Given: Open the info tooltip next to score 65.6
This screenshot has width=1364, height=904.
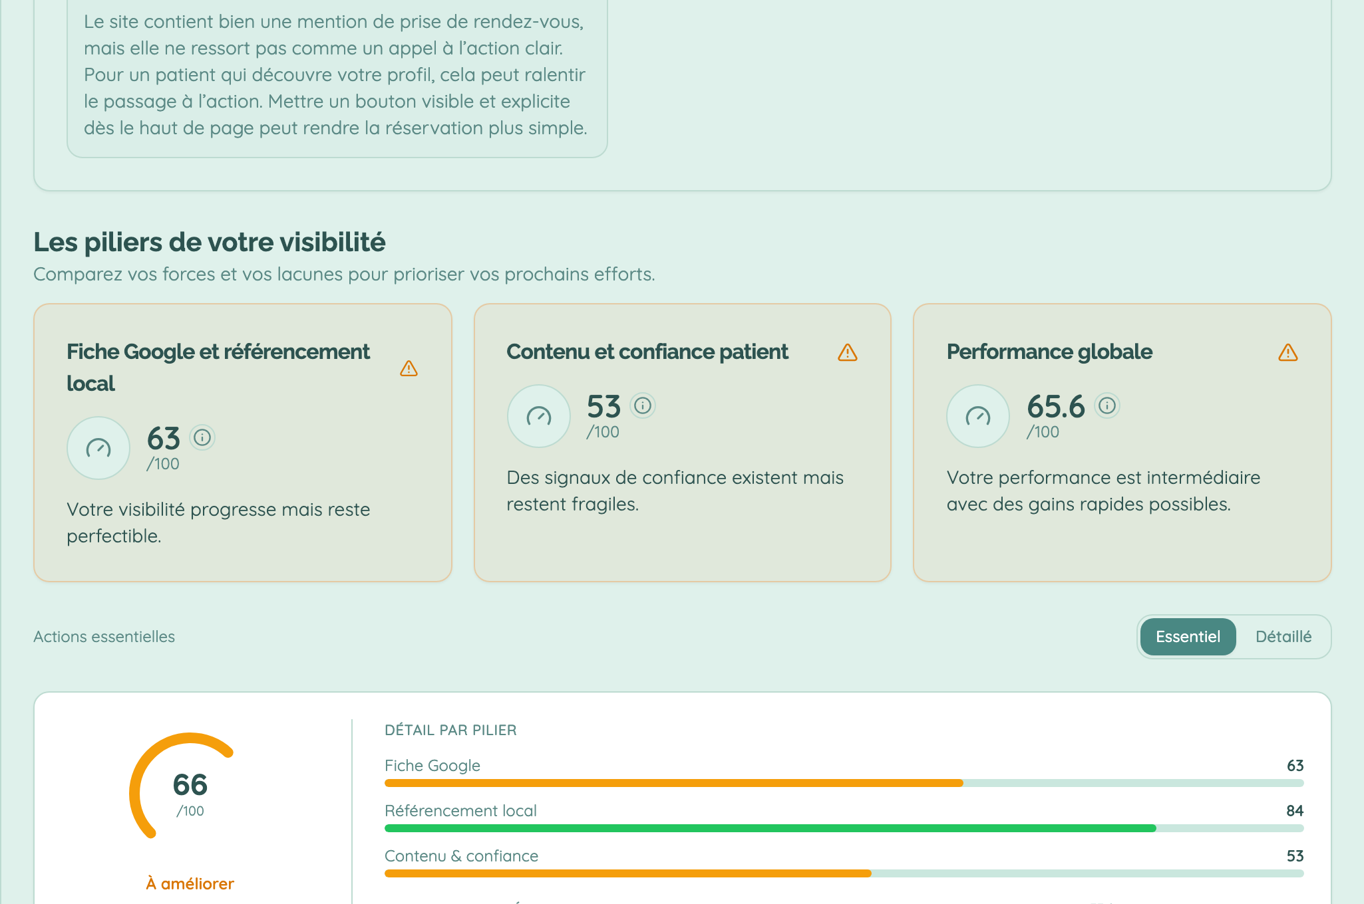Looking at the screenshot, I should tap(1108, 407).
